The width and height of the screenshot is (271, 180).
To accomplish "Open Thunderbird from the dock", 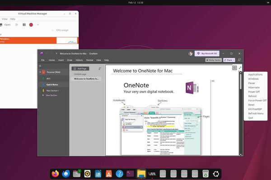I will pos(66,174).
